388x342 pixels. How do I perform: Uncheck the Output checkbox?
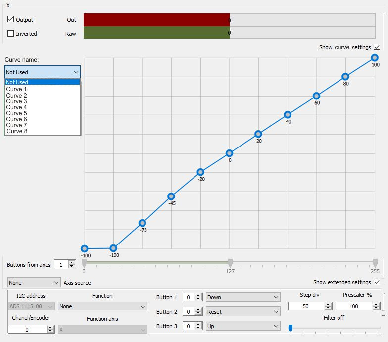pyautogui.click(x=11, y=19)
